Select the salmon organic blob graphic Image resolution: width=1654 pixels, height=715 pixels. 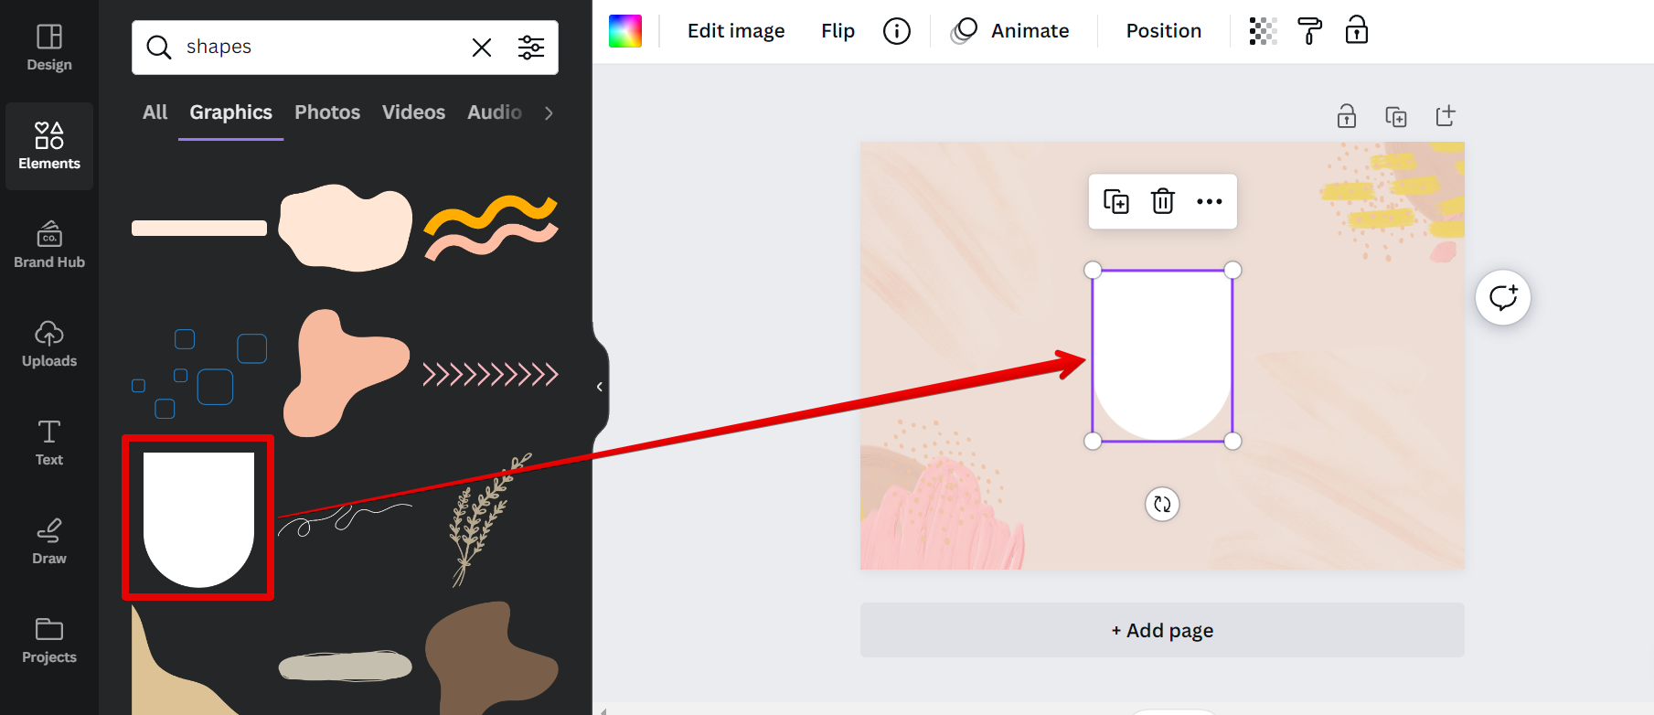[346, 373]
